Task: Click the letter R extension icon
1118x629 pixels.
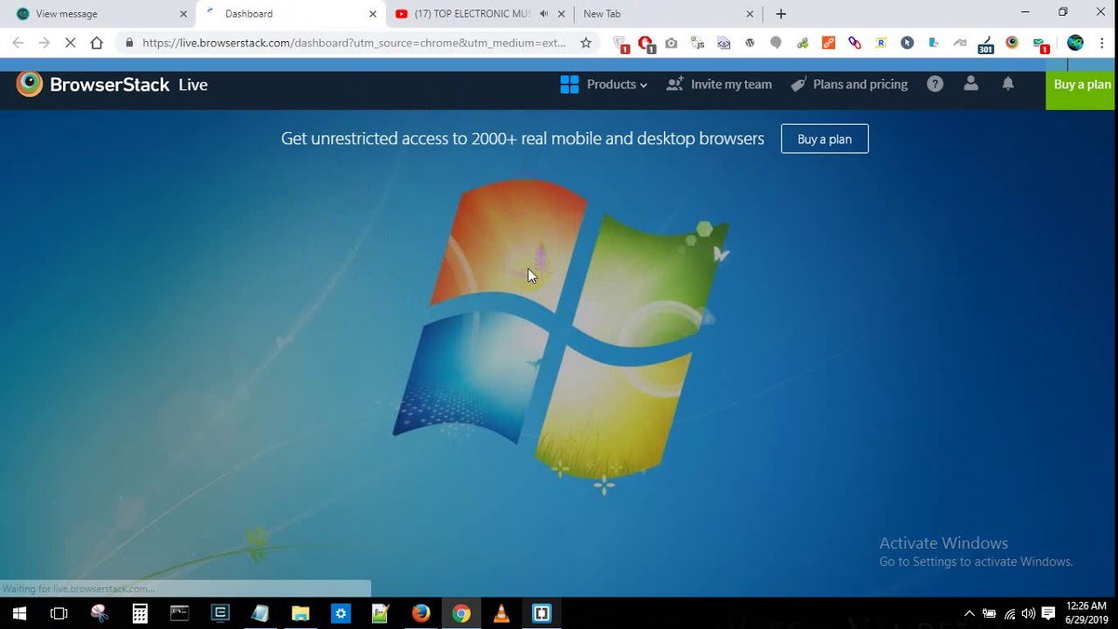Action: coord(880,43)
